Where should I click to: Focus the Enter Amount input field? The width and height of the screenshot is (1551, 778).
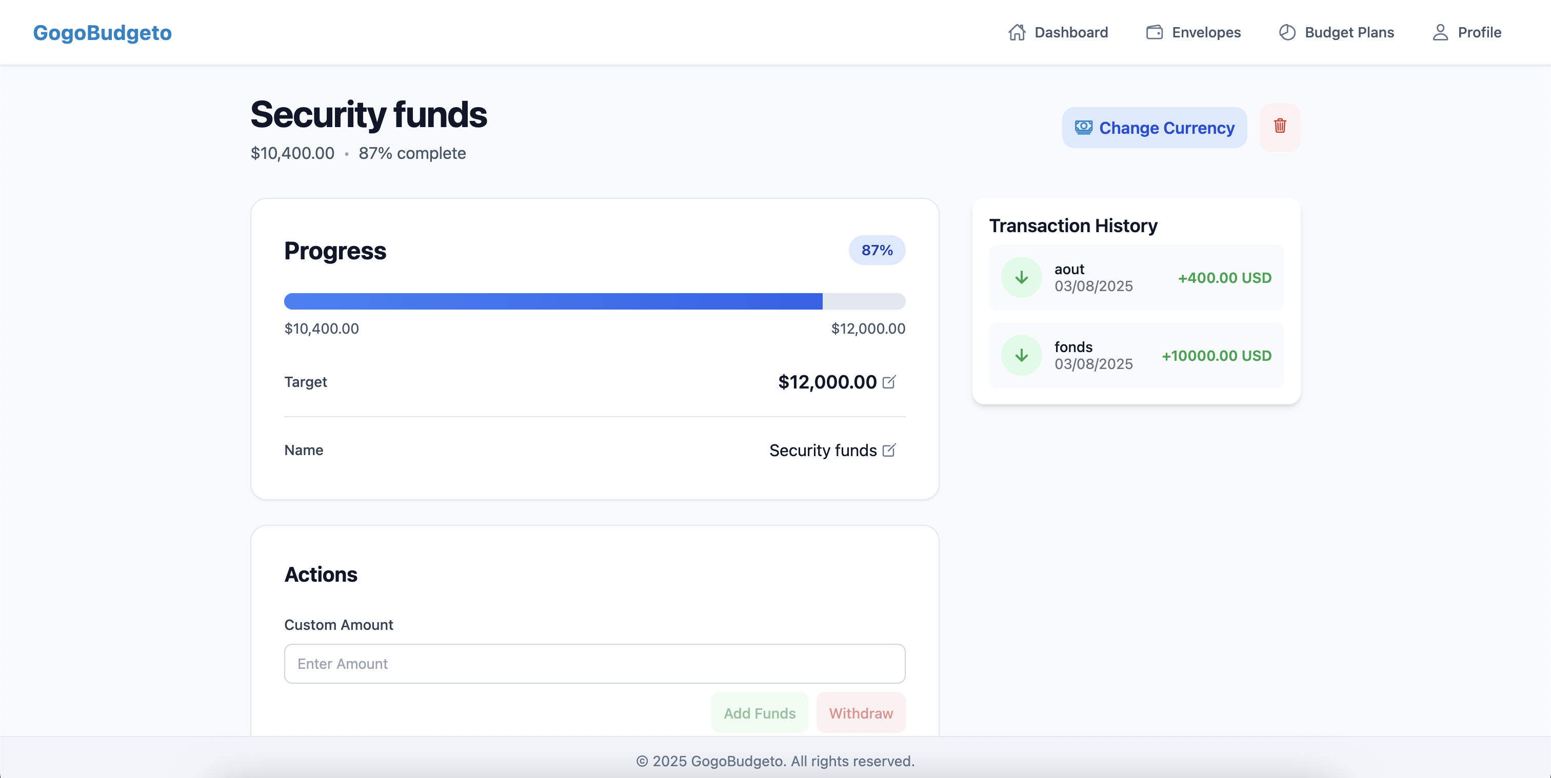tap(594, 664)
